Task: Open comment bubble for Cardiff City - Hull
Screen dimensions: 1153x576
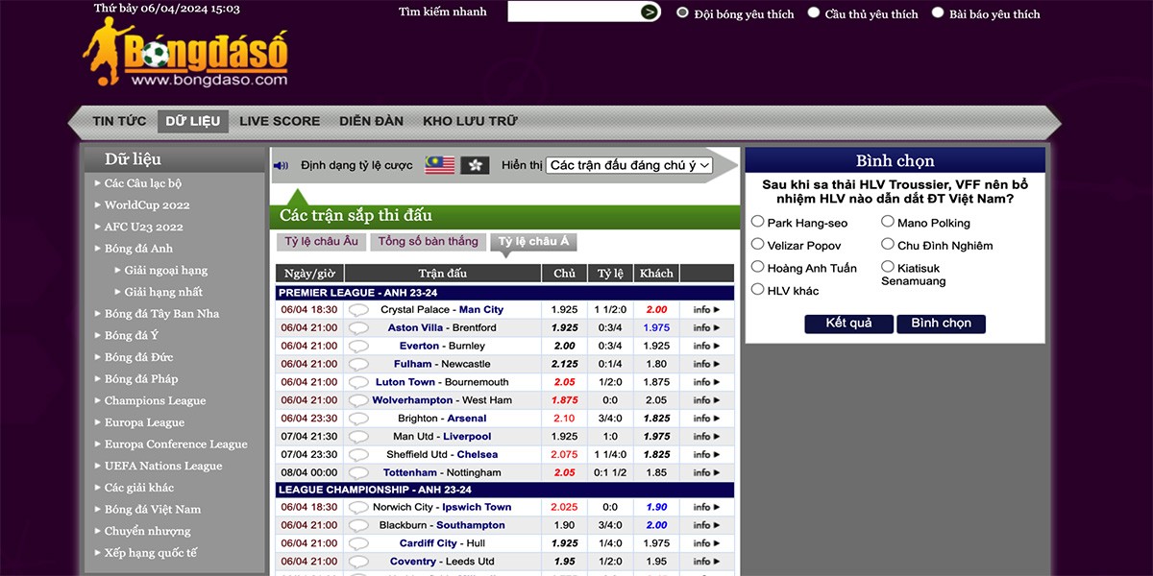Action: (358, 543)
